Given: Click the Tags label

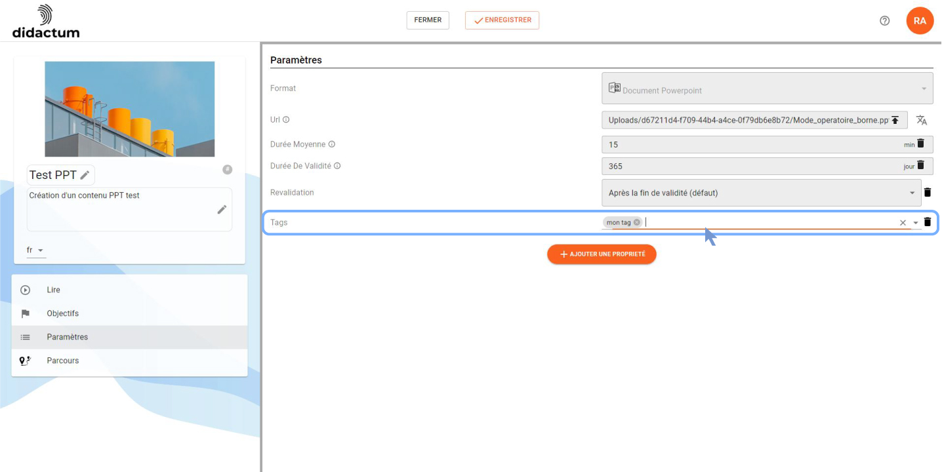Looking at the screenshot, I should (279, 222).
